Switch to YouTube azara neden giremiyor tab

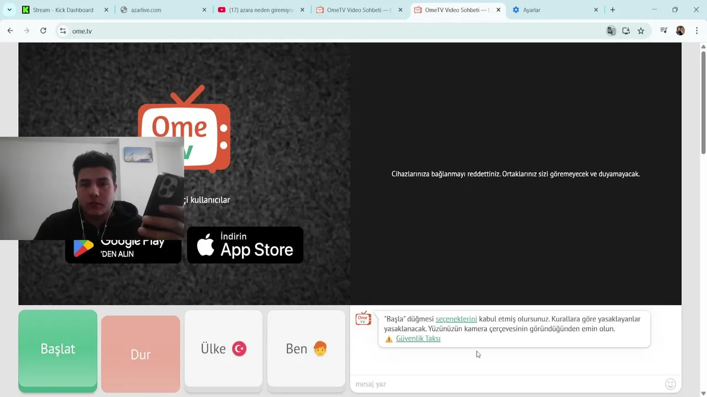click(x=261, y=10)
